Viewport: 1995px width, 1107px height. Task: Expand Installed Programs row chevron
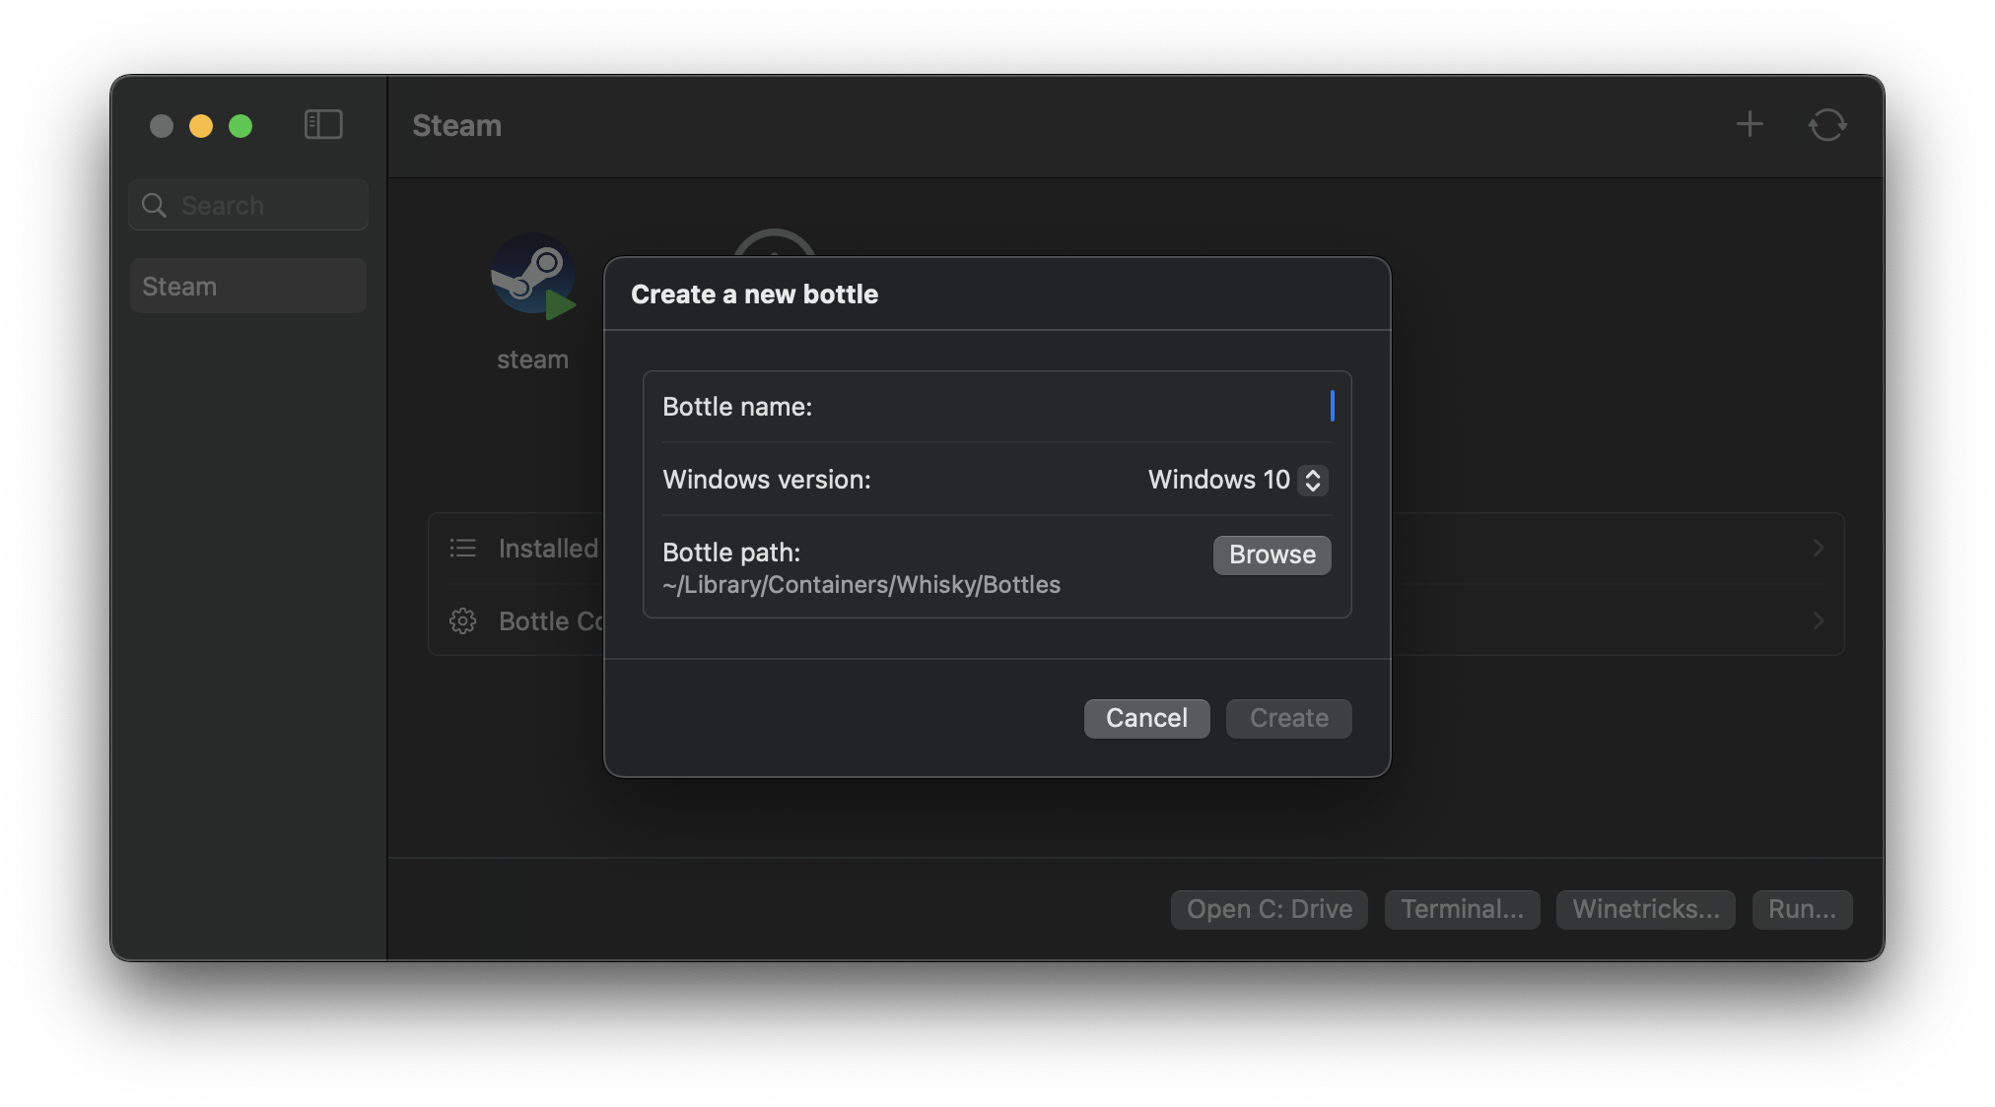coord(1819,549)
